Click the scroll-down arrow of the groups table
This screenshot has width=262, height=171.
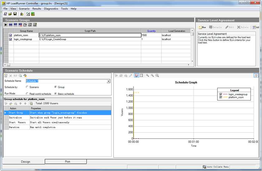[192, 61]
